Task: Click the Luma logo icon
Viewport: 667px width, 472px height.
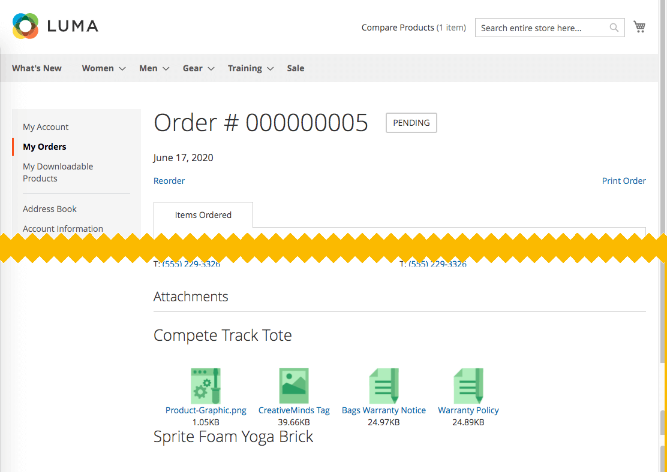Action: click(25, 26)
